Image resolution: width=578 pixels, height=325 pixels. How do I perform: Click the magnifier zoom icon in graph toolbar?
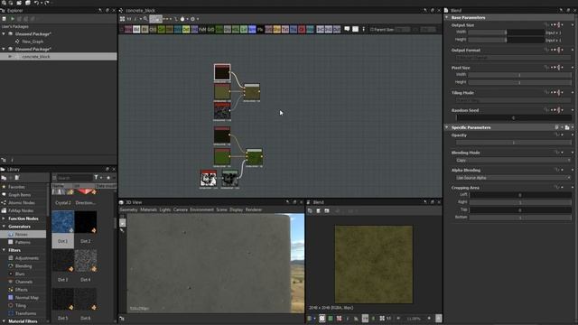(145, 19)
